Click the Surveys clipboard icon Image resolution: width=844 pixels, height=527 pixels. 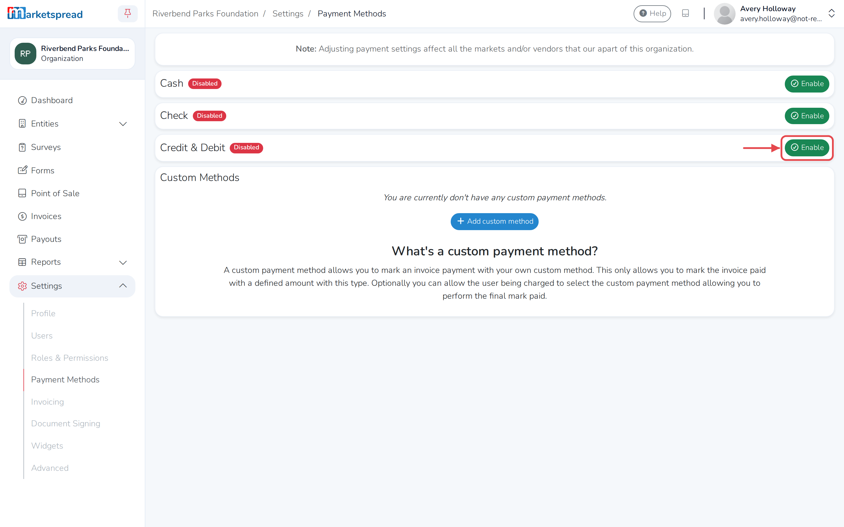click(x=22, y=147)
